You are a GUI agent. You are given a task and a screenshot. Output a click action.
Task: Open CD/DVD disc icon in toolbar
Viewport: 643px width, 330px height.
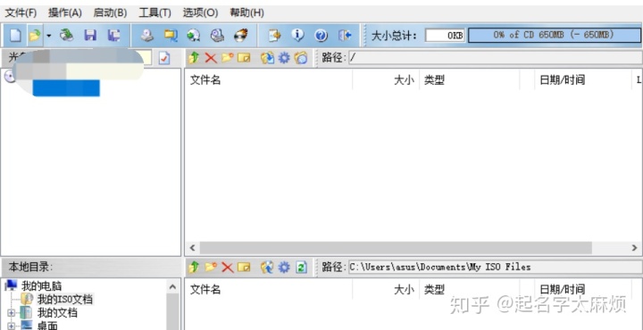(66, 36)
